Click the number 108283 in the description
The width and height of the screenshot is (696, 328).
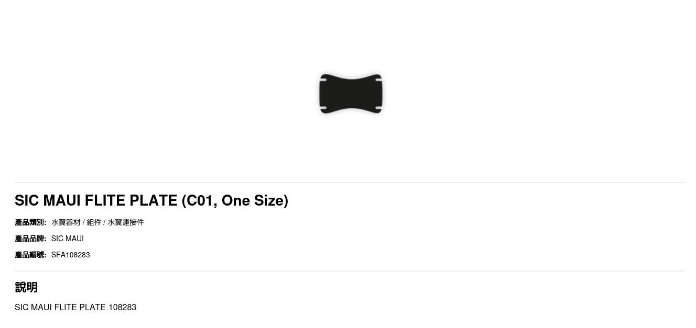[x=122, y=307]
